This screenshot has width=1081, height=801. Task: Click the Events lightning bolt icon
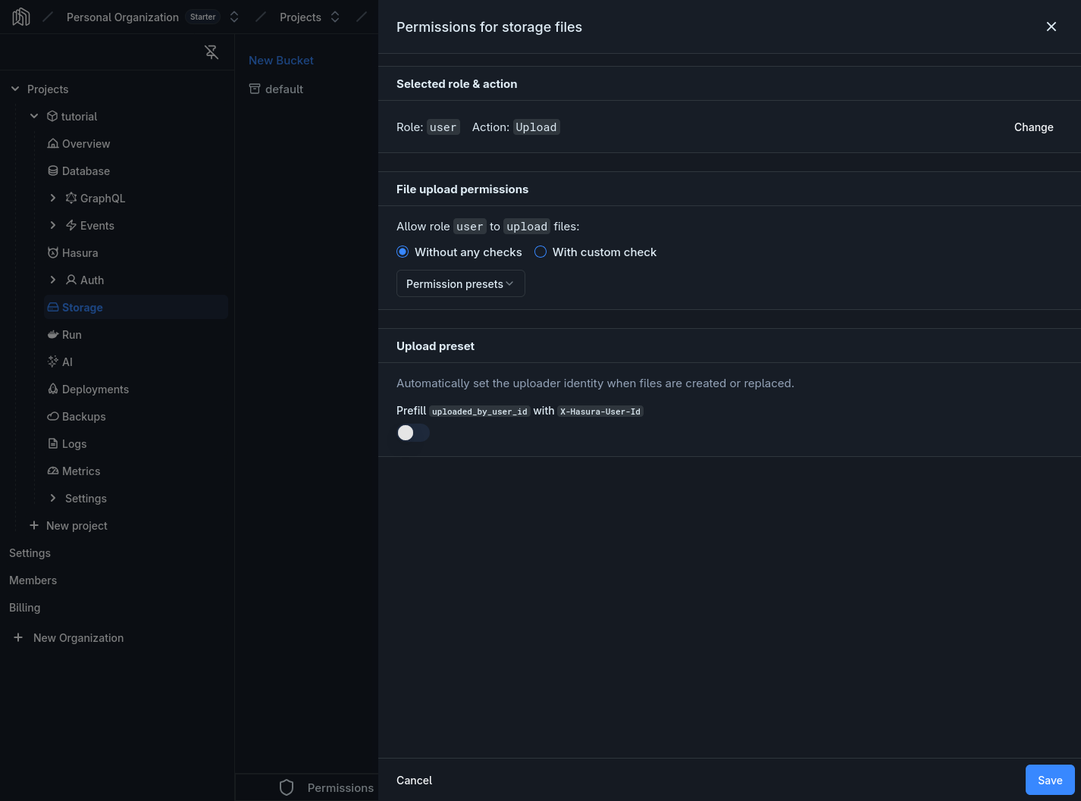(x=71, y=225)
